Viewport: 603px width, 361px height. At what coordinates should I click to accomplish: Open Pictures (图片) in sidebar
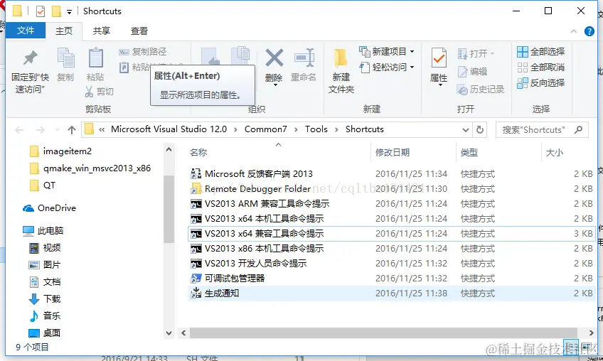45,264
